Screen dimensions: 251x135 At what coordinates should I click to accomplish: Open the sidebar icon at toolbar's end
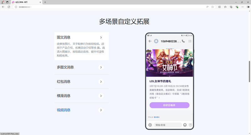pyautogui.click(x=248, y=7)
